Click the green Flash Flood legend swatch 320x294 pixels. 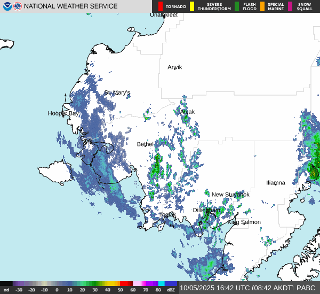[236, 6]
